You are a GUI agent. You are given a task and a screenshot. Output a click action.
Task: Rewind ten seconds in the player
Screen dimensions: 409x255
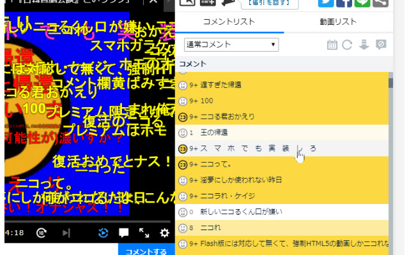pos(41,233)
